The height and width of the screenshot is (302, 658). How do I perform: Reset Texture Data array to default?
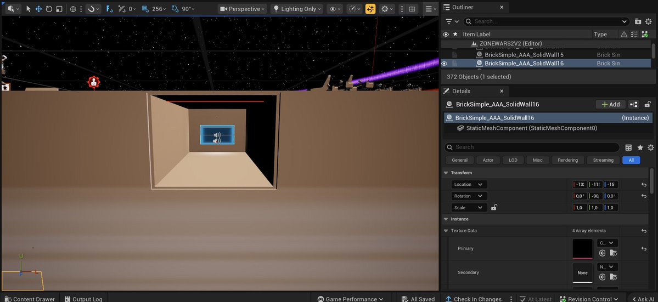(644, 231)
